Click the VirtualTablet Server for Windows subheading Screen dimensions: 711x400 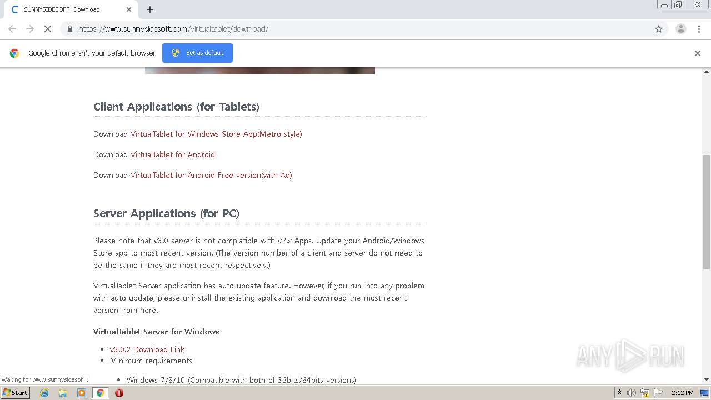pos(156,332)
